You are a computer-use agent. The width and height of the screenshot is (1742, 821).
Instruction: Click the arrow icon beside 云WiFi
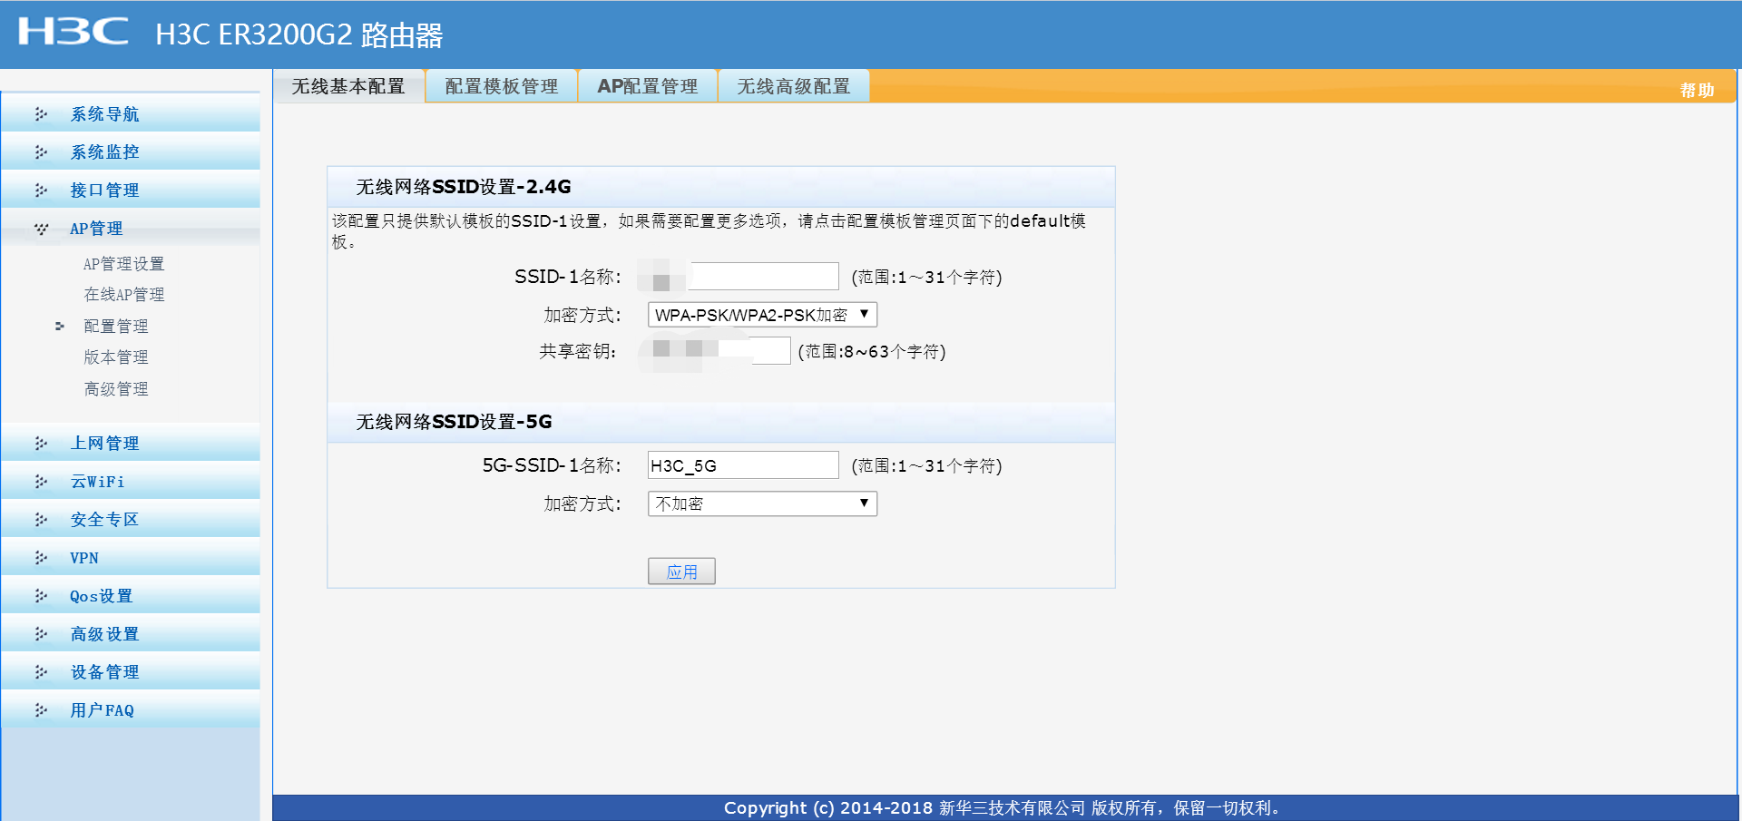[x=41, y=482]
